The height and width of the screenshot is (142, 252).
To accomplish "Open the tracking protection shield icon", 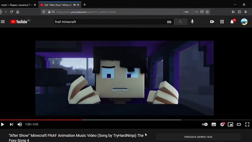I will pos(44,12).
